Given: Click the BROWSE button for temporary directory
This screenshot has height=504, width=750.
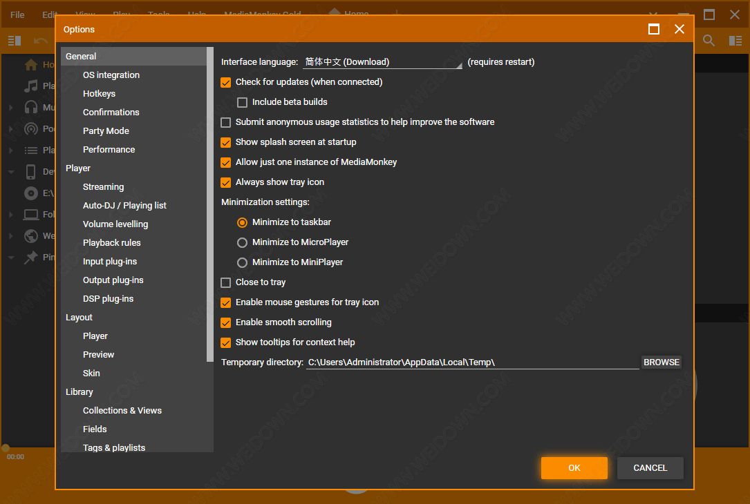Looking at the screenshot, I should coord(661,362).
